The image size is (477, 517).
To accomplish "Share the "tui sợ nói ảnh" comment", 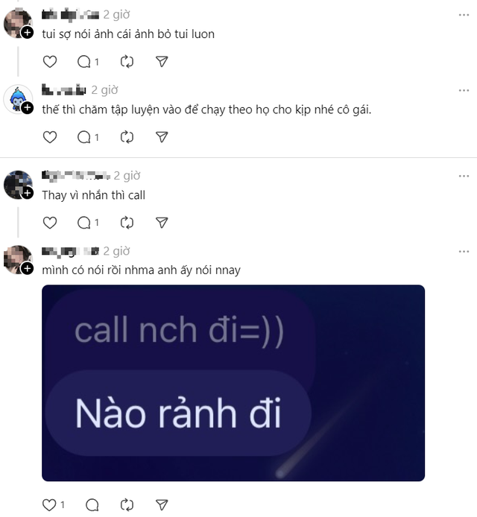I will [162, 62].
